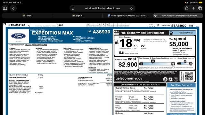Tap the $5,000 fuel cost figure
Image resolution: width=205 pixels, height=115 pixels.
179,44
